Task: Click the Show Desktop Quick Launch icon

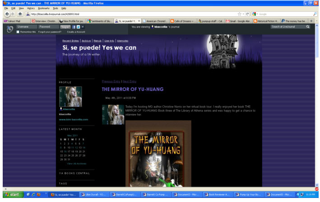Action: [28, 194]
